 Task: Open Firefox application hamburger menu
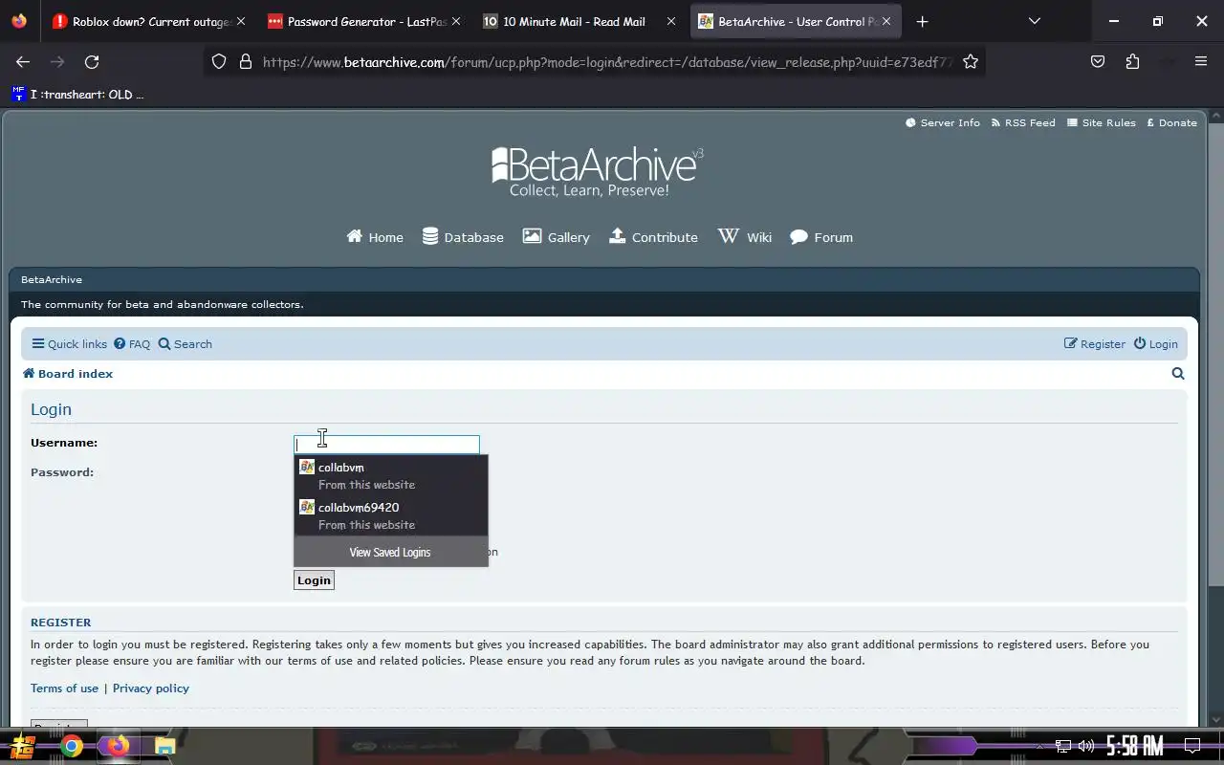(1201, 61)
